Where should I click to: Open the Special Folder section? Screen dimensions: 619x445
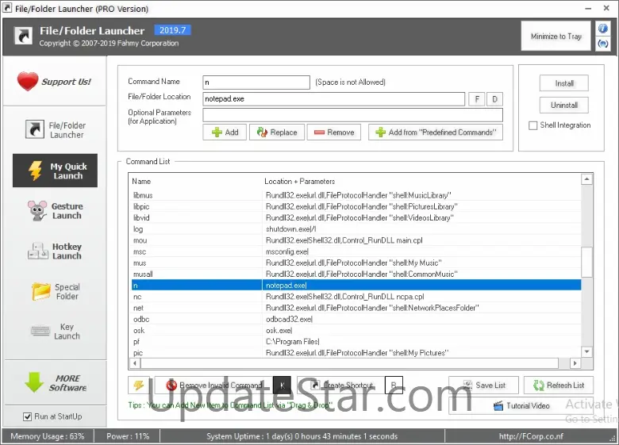pos(56,291)
